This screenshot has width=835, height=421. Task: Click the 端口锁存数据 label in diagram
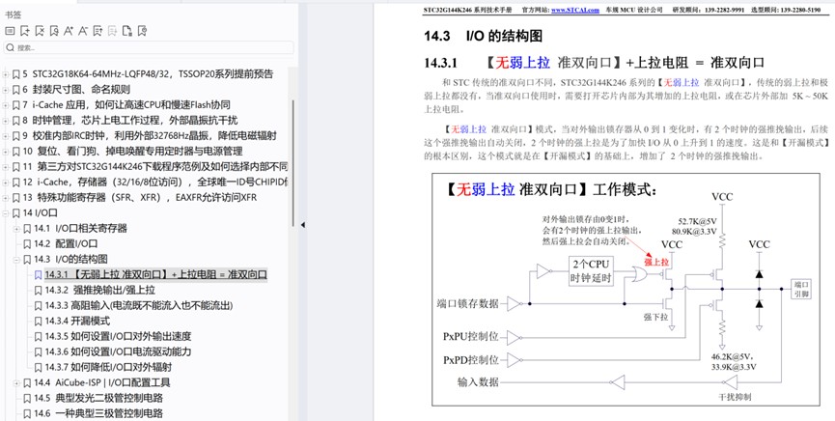467,304
